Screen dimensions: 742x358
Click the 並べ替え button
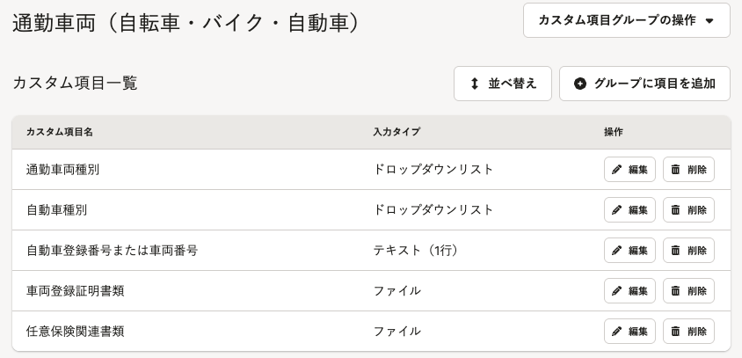503,84
